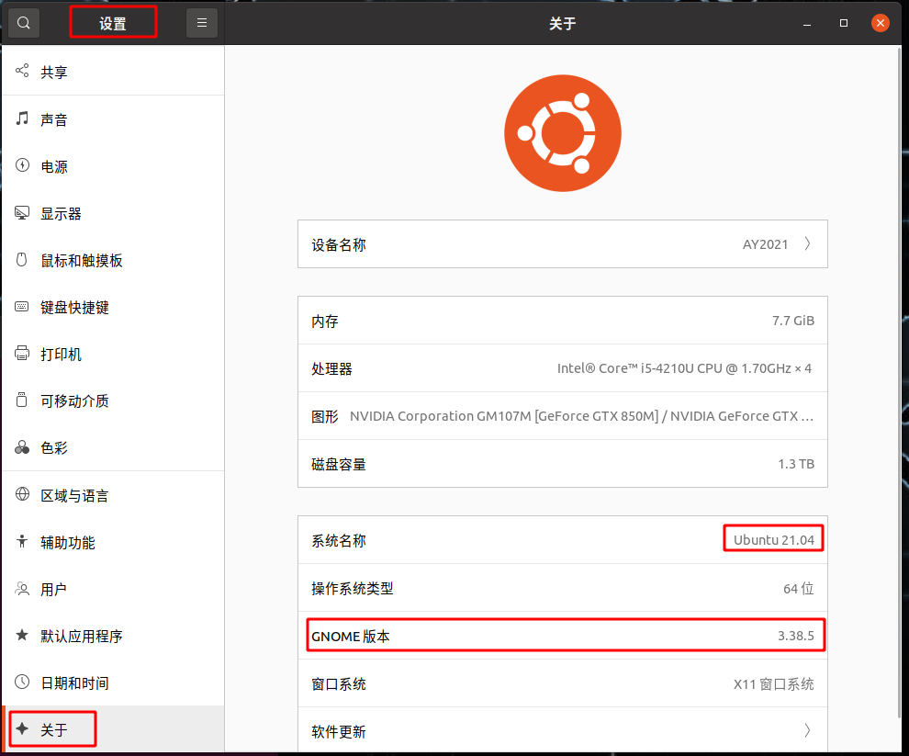
Task: Click the system name value Ubuntu 21.04
Action: click(774, 539)
